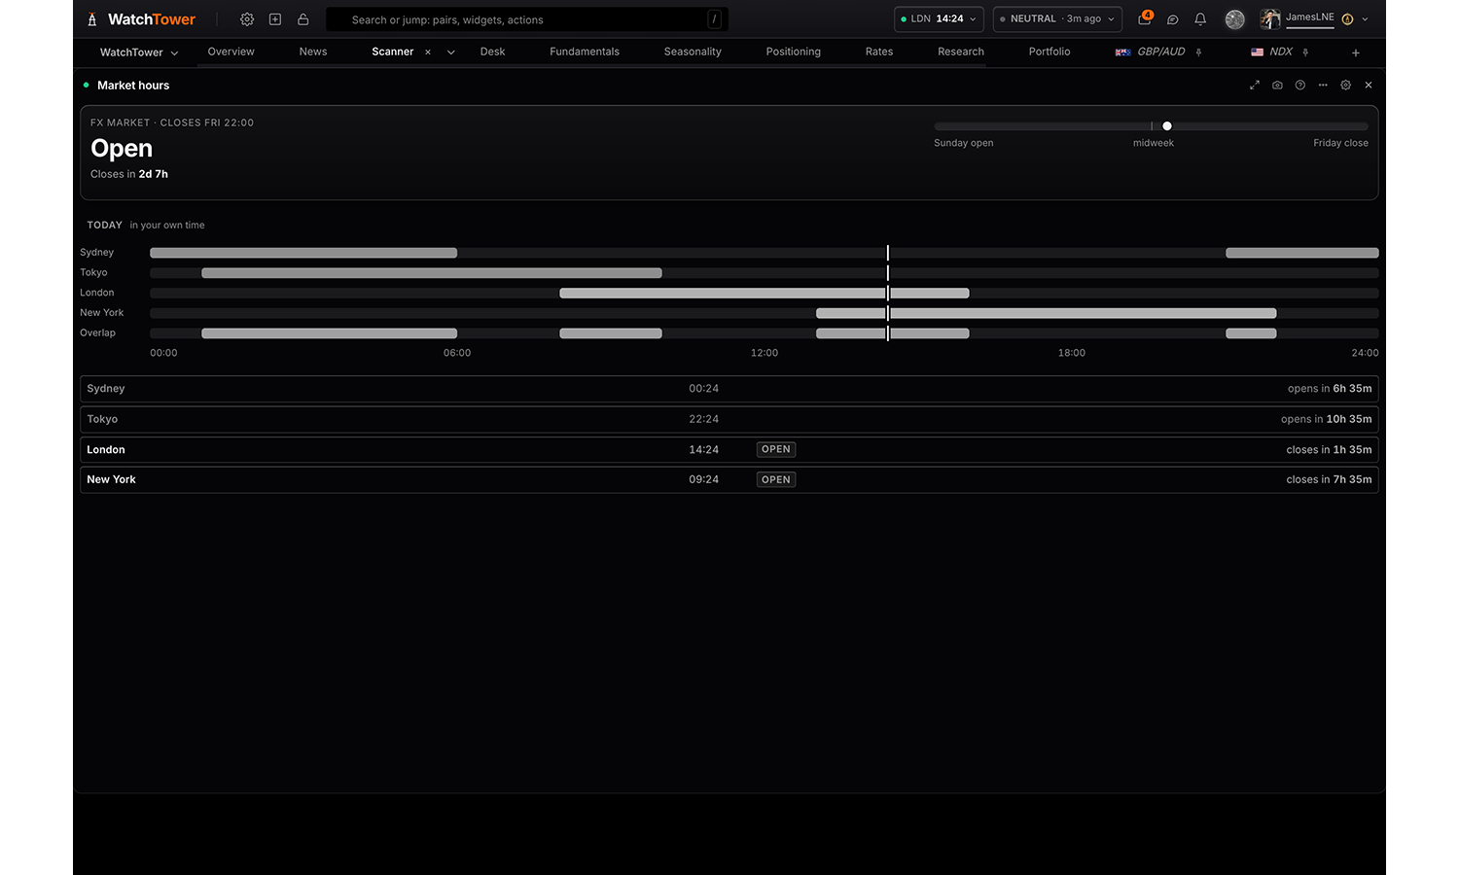Expand the JamesLNE account menu chevron
The height and width of the screenshot is (875, 1459).
pos(1366,19)
